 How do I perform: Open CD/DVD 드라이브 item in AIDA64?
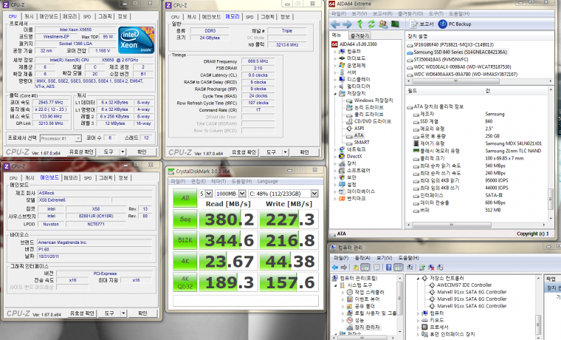373,121
